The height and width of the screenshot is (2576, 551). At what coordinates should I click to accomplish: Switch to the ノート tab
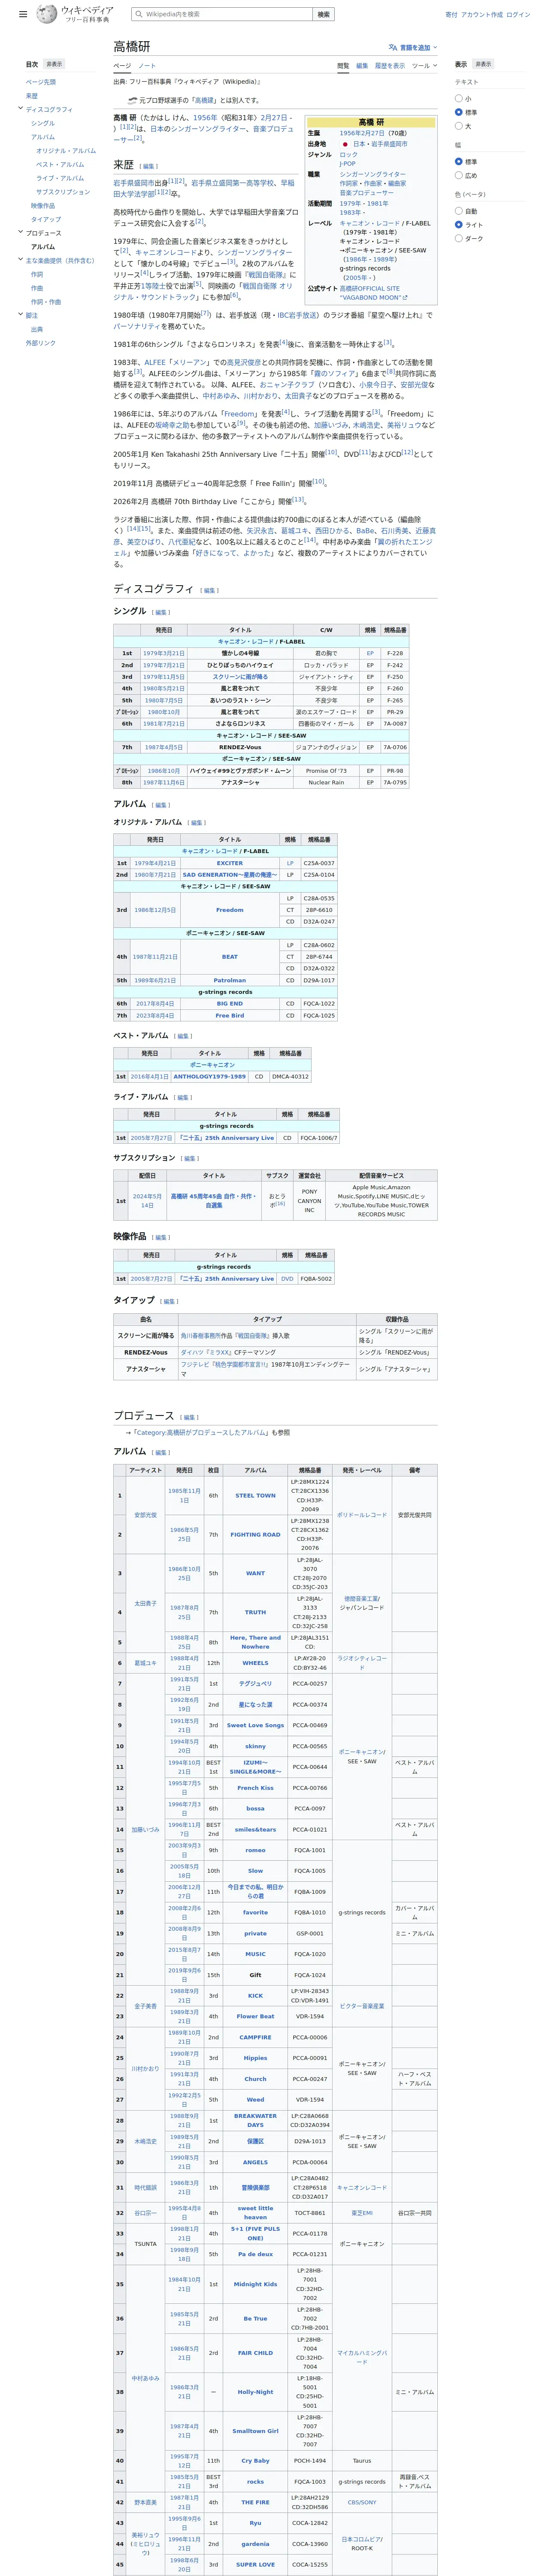coord(147,66)
